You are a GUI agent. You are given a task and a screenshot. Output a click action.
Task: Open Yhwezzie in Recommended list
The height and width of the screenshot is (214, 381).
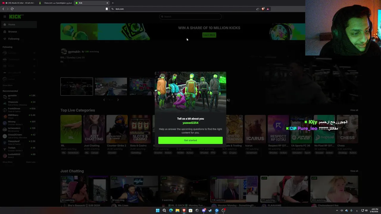click(x=18, y=103)
